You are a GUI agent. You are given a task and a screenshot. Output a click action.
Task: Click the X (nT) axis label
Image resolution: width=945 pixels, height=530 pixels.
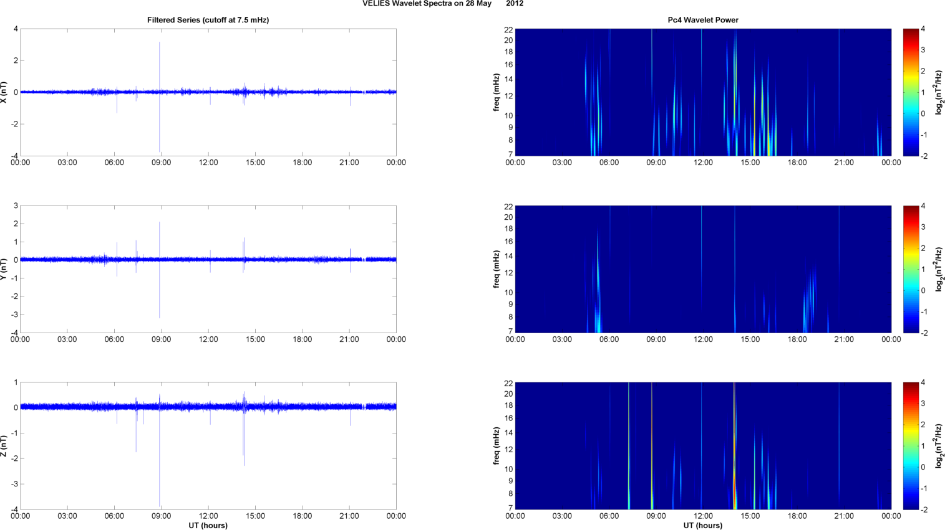click(x=4, y=92)
